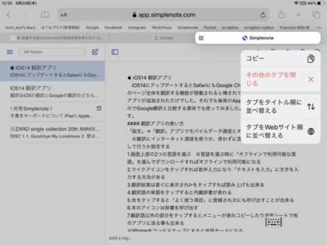Select the Simplenote tab
This screenshot has width=327, height=245.
click(258, 38)
